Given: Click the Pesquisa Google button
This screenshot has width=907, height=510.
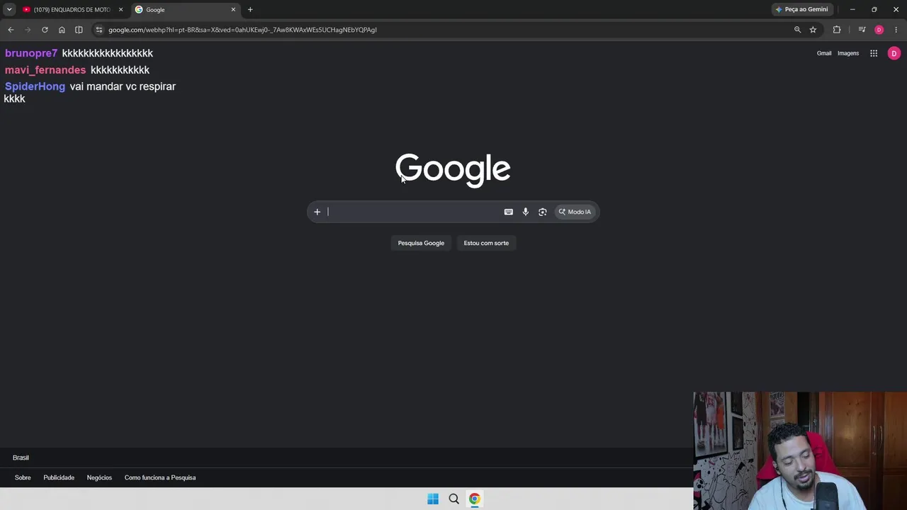Looking at the screenshot, I should pyautogui.click(x=421, y=243).
